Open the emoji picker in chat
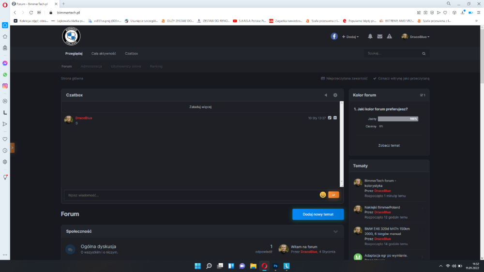 (x=323, y=195)
